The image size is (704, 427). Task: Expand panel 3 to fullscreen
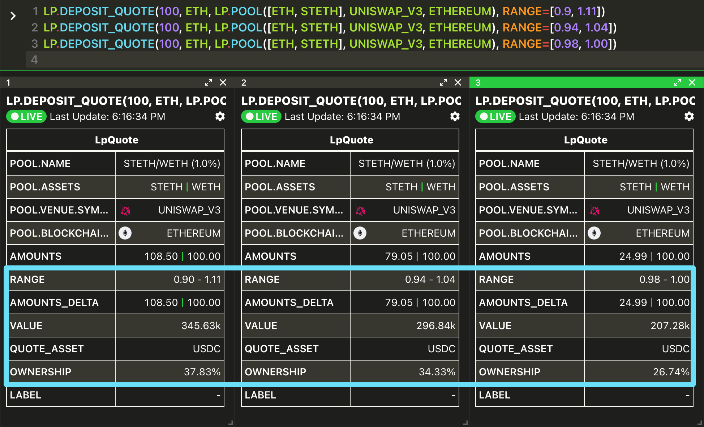pos(678,83)
